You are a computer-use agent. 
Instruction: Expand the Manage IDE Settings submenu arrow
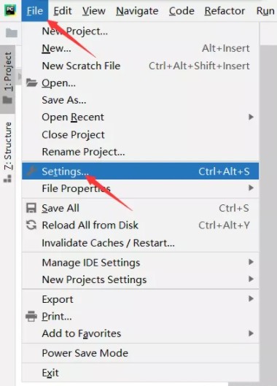pyautogui.click(x=251, y=262)
